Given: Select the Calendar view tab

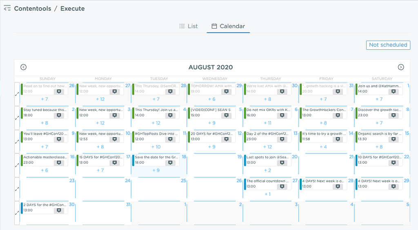Looking at the screenshot, I should pos(228,26).
